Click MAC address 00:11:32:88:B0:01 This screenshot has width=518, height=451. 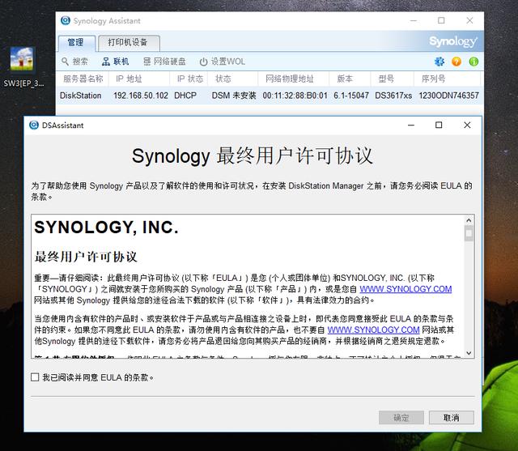tap(295, 96)
